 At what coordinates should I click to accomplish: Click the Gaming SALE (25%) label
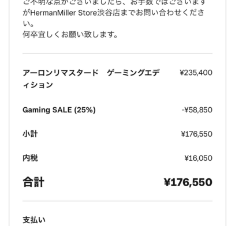59,110
